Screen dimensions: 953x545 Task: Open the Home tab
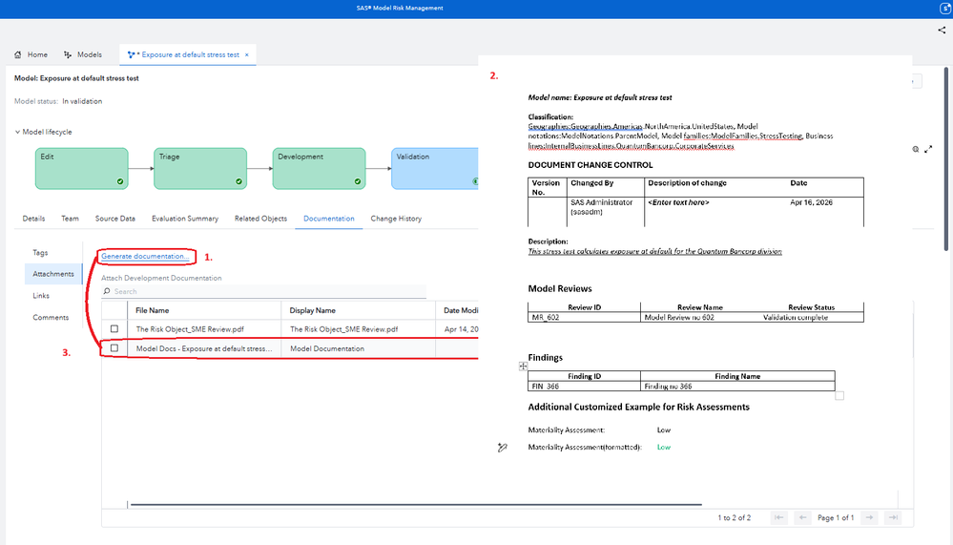31,54
